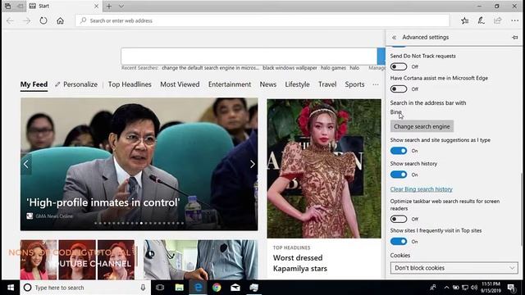Toggle Show sites I frequently visit

tap(399, 242)
